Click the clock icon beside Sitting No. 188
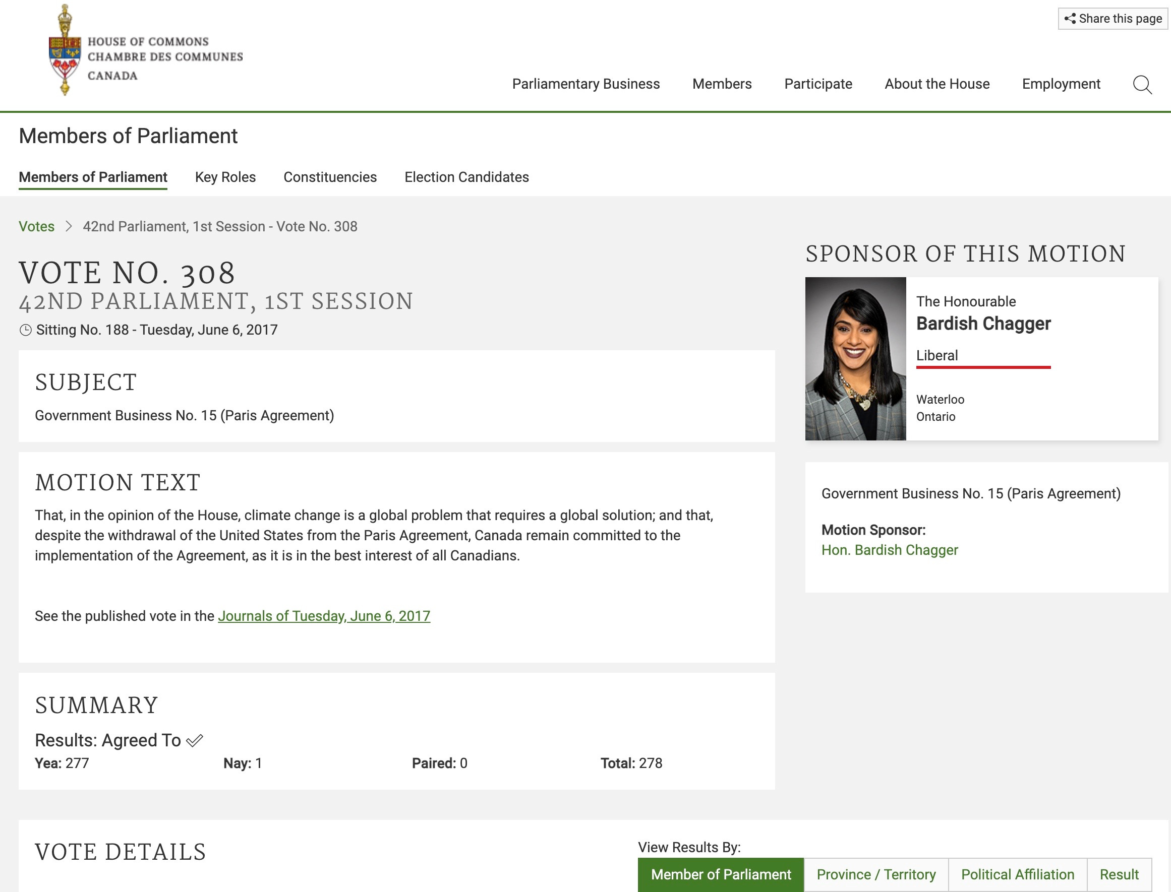 coord(26,330)
